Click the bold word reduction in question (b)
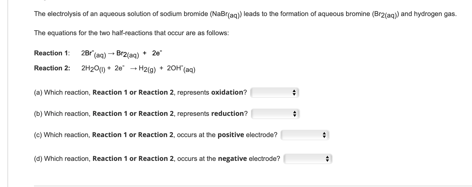The width and height of the screenshot is (472, 187). (x=228, y=114)
